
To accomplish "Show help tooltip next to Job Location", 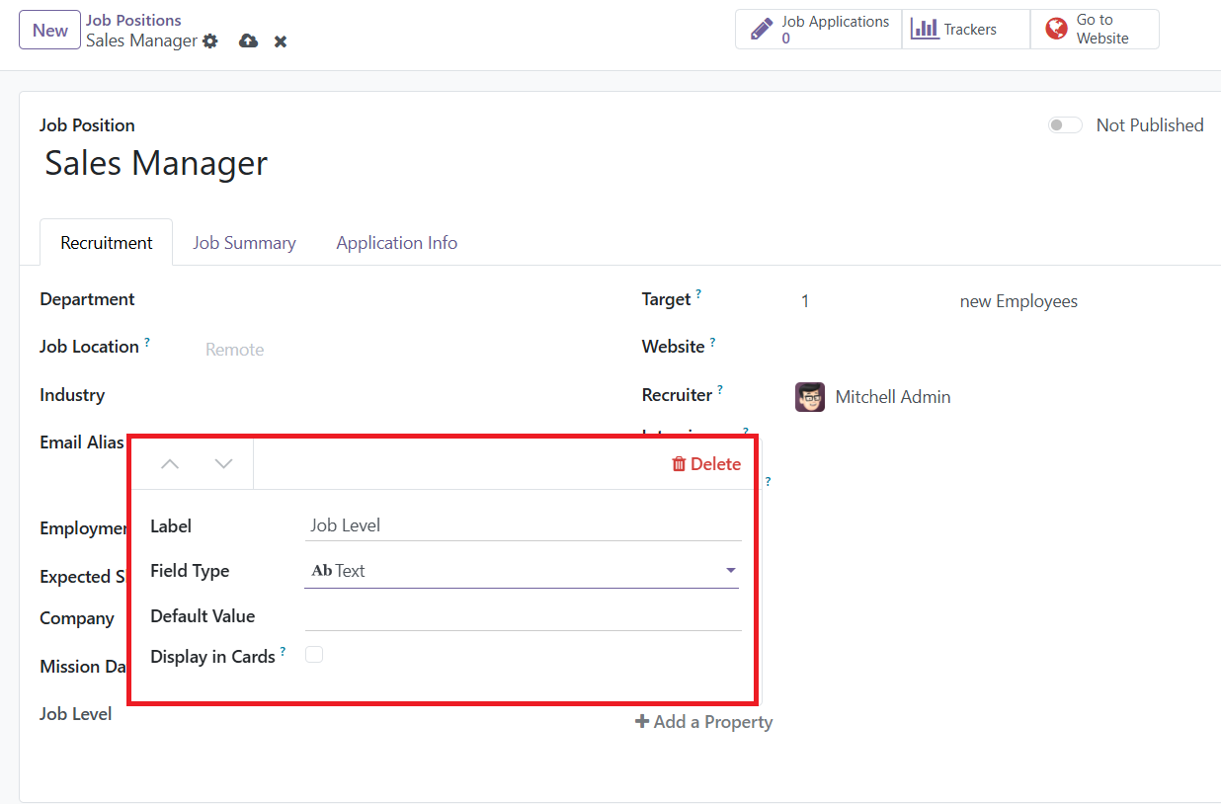I will coord(147,342).
